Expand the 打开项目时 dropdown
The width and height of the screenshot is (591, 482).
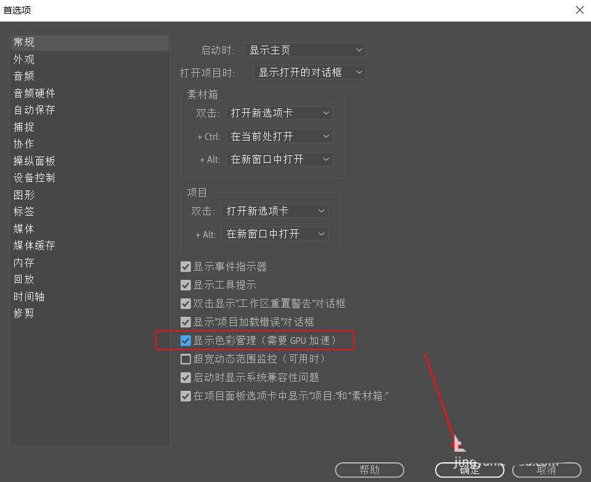(x=309, y=72)
